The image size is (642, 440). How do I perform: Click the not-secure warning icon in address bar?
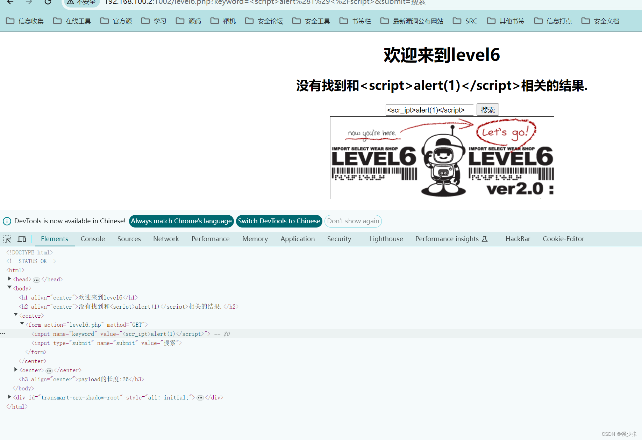tap(71, 2)
